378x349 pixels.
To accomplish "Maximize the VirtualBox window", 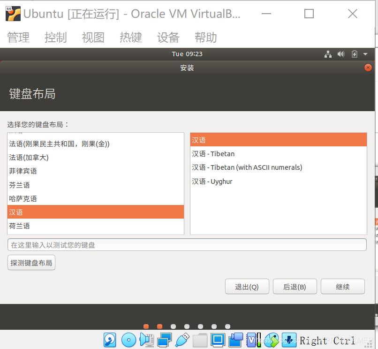I will (x=309, y=14).
